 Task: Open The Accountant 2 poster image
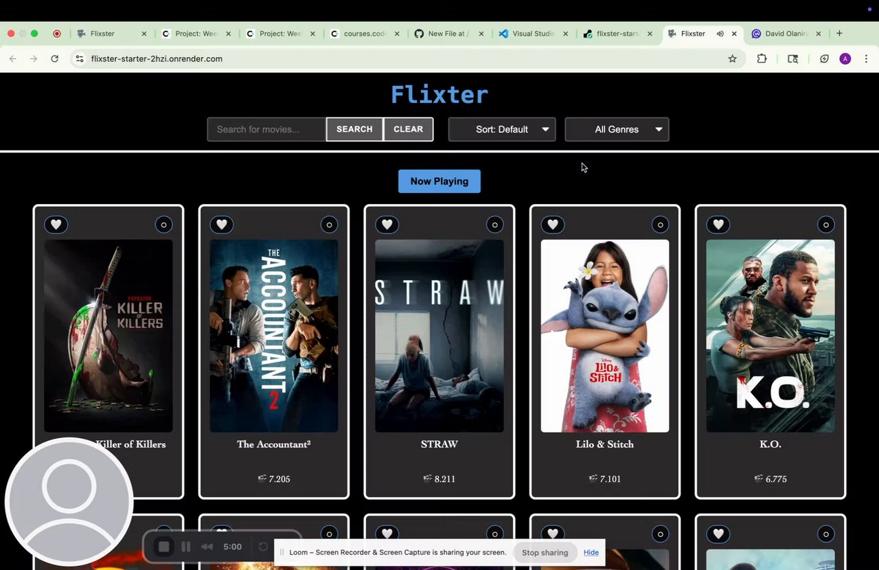coord(274,336)
